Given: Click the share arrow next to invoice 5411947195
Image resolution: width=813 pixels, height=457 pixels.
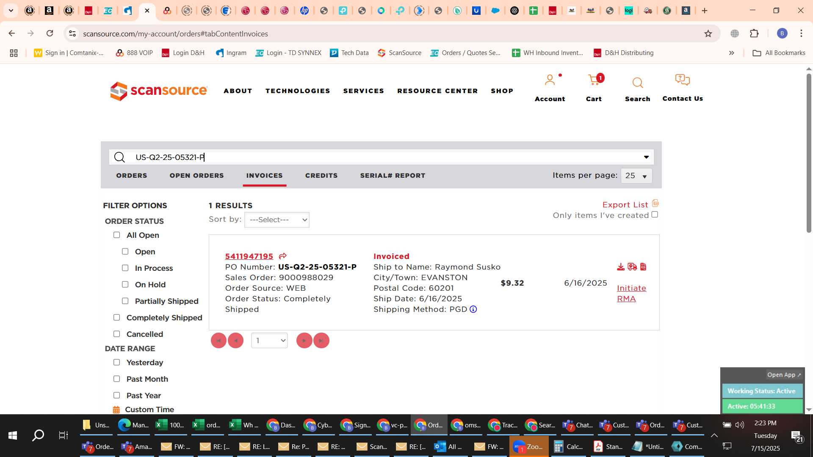Looking at the screenshot, I should pyautogui.click(x=283, y=256).
